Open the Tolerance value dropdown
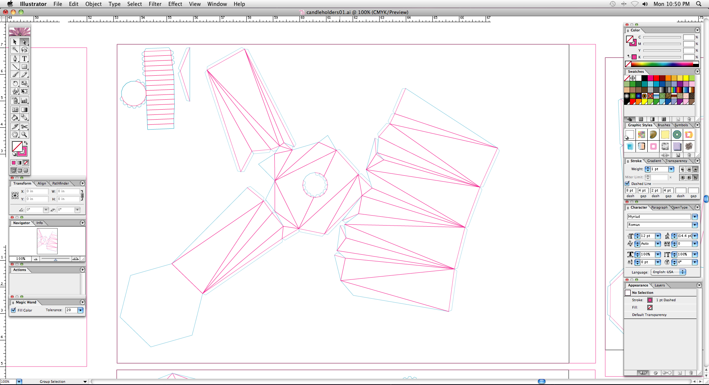Image resolution: width=709 pixels, height=385 pixels. click(x=81, y=310)
